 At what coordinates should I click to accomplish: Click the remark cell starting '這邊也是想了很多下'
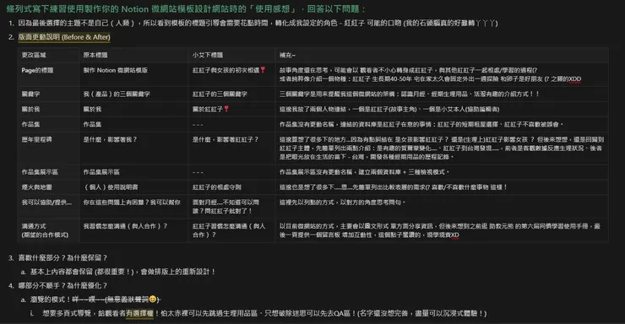(441, 187)
